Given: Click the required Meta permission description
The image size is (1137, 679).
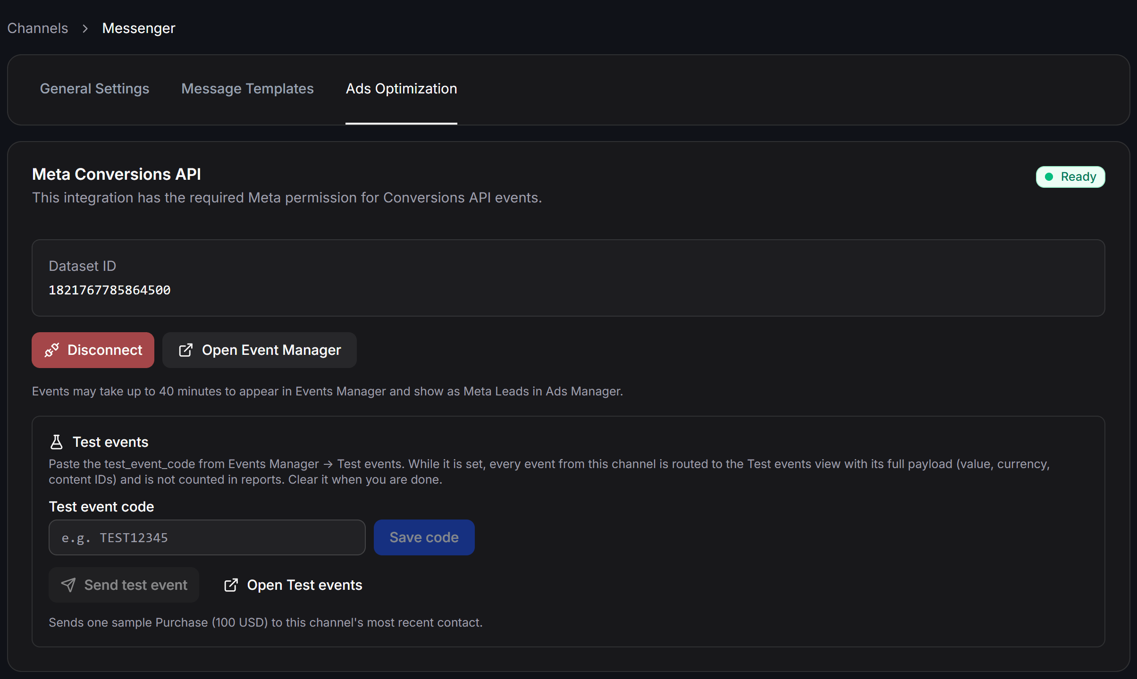Looking at the screenshot, I should 287,198.
